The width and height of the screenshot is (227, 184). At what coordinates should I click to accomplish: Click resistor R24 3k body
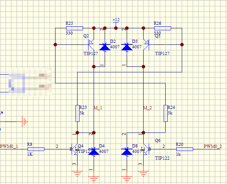pyautogui.click(x=166, y=113)
